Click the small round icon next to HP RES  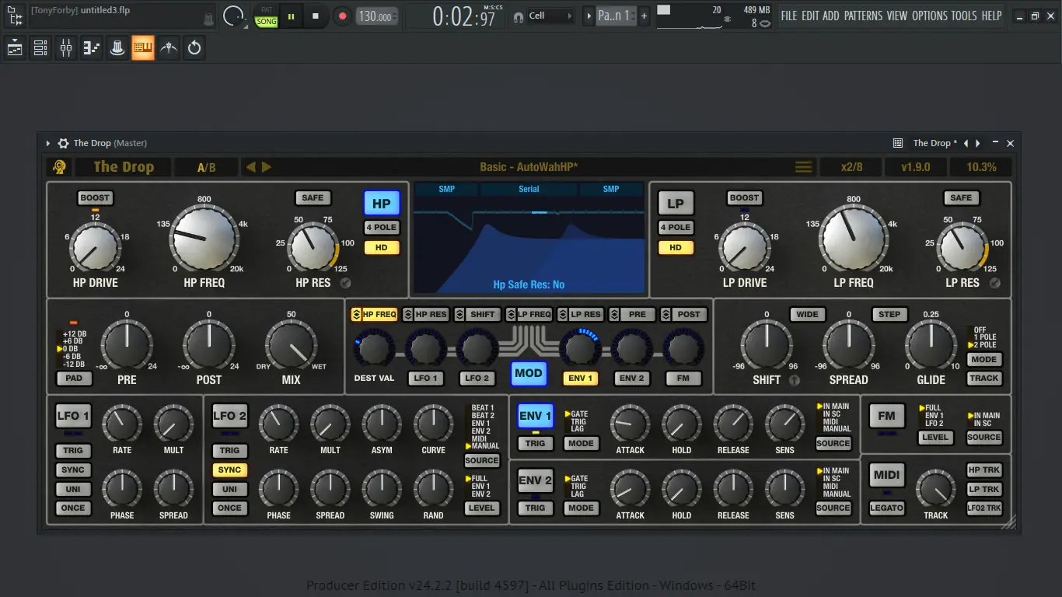pyautogui.click(x=345, y=283)
